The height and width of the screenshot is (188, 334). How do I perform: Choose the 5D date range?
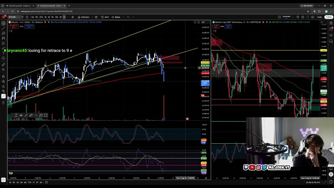coord(14,182)
